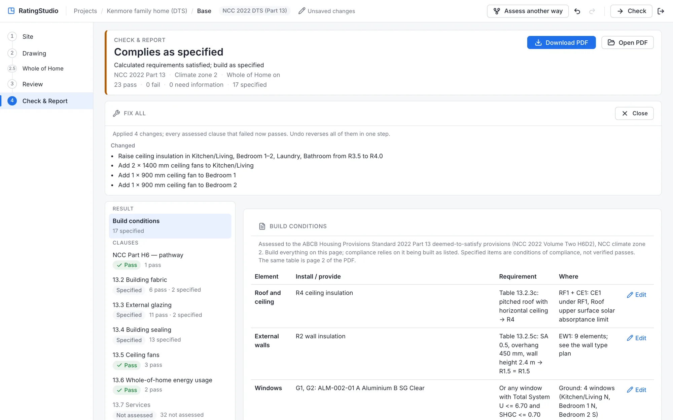Download the PDF report
The height and width of the screenshot is (420, 673).
click(x=561, y=43)
